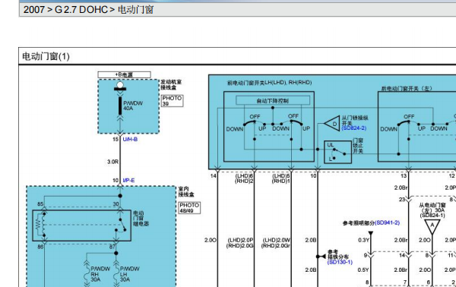Image resolution: width=456 pixels, height=287 pixels.
Task: Click the (LHD)6 (RHD)2 pin label
Action: click(x=244, y=178)
